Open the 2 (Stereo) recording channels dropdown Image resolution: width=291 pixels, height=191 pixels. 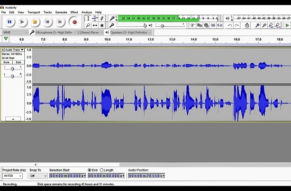(90, 32)
